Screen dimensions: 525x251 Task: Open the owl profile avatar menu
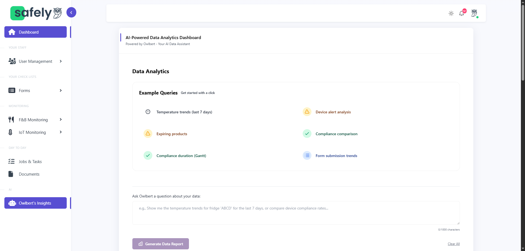474,13
